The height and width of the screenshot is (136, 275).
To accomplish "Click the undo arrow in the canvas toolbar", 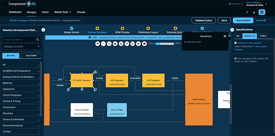I will tap(98, 44).
